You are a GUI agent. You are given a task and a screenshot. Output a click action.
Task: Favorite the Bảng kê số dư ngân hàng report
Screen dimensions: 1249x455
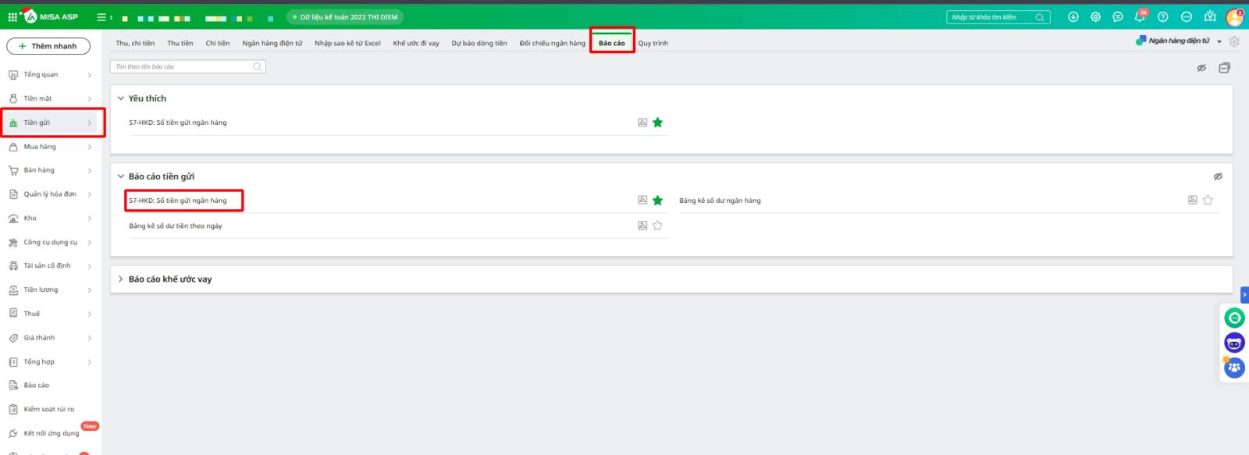tap(1208, 201)
